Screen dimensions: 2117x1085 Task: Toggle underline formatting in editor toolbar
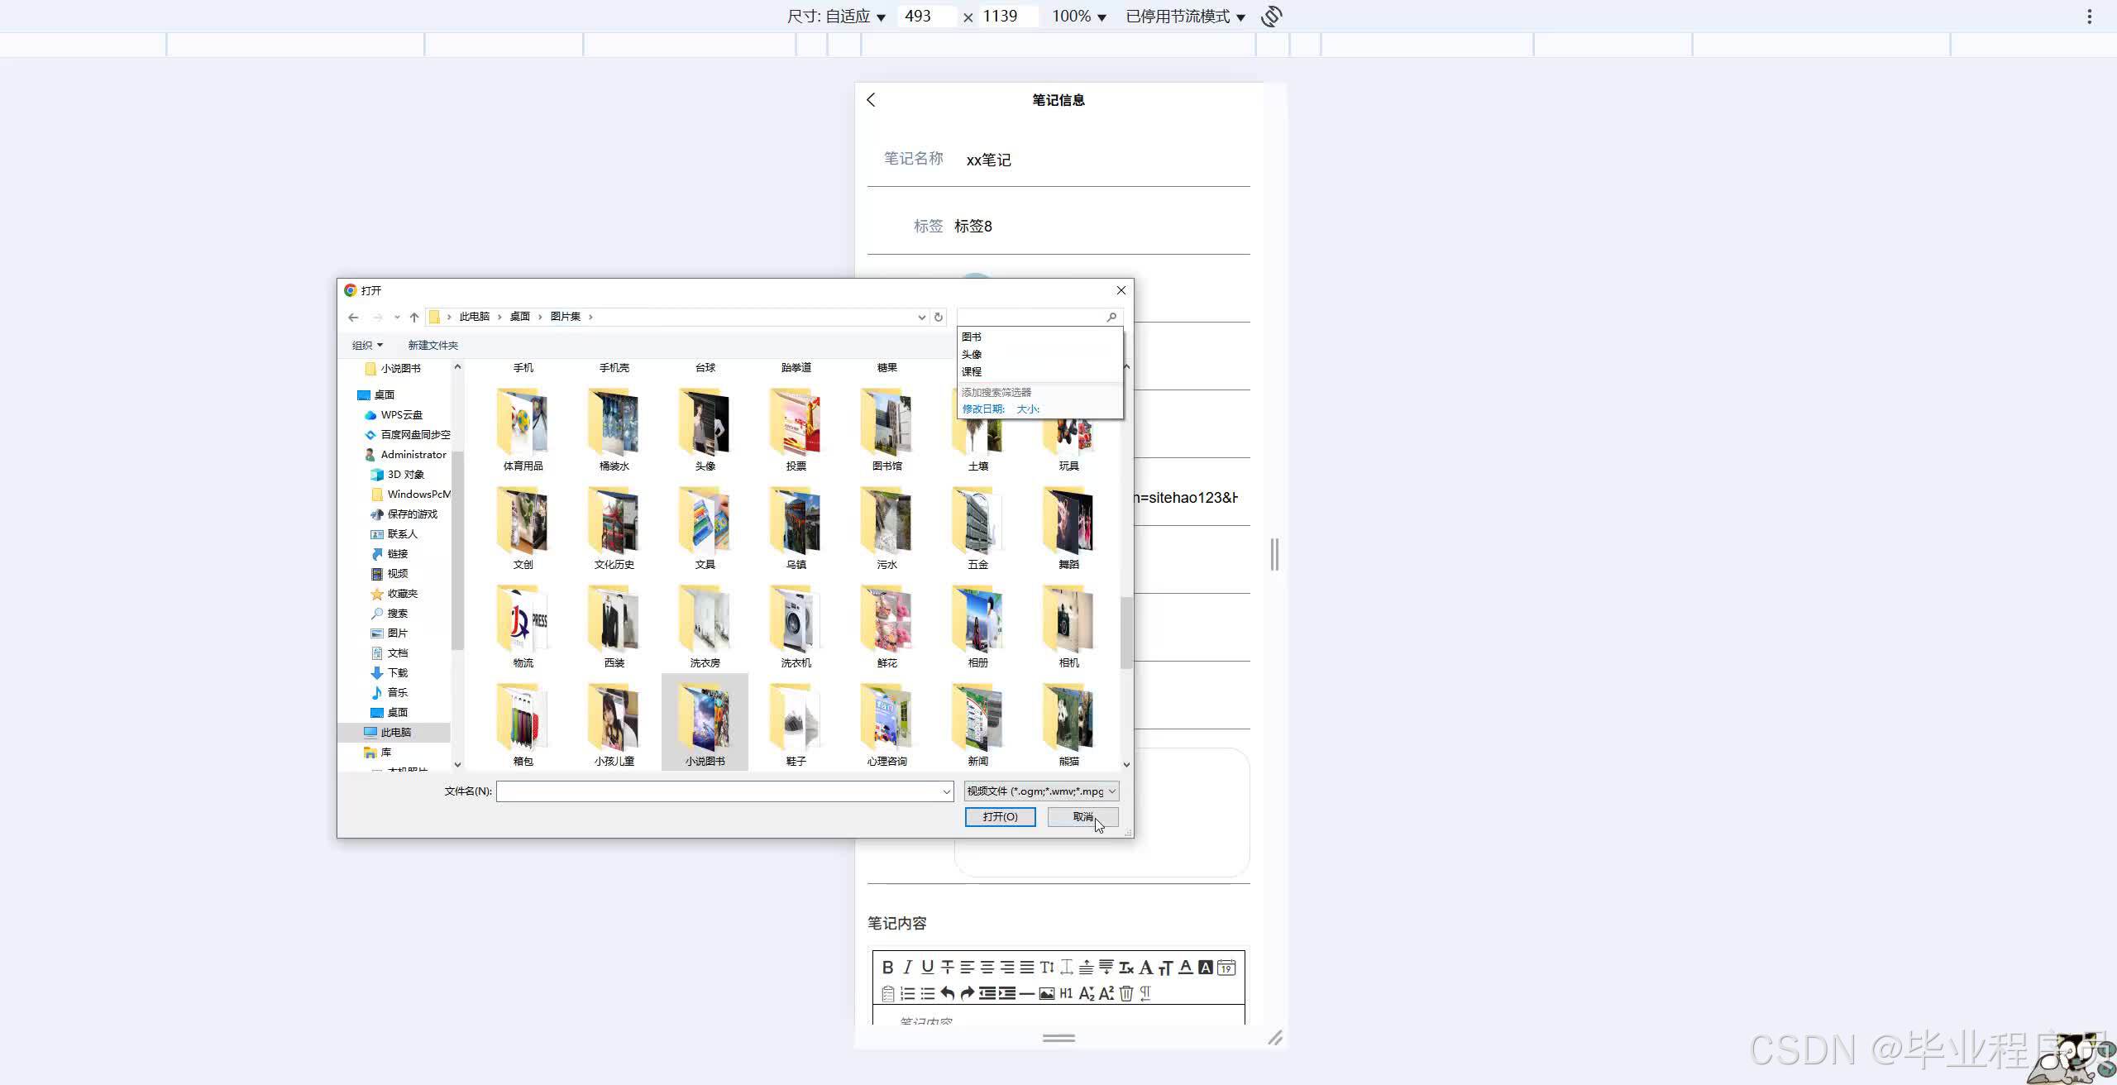(x=927, y=967)
